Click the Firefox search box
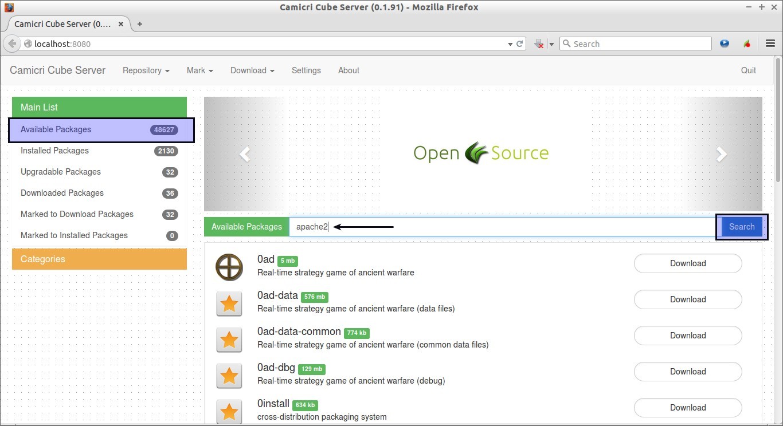This screenshot has height=426, width=783. tap(636, 44)
